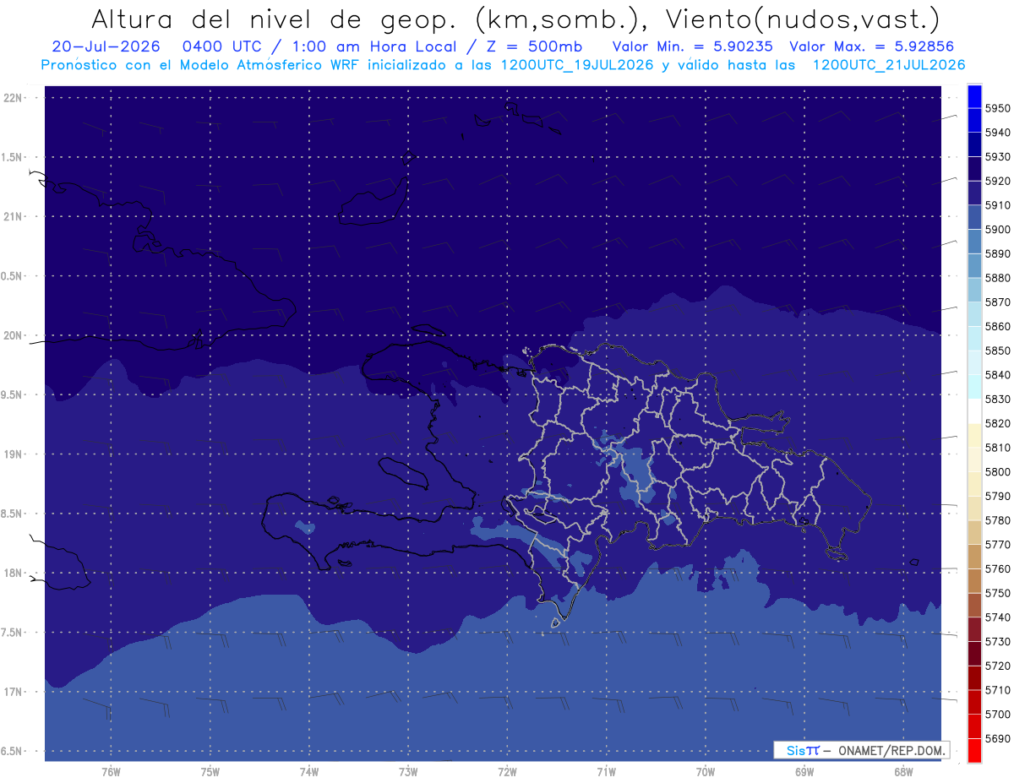The height and width of the screenshot is (783, 1014).
Task: Click the bright blue swatch above 5950
Action: tap(974, 95)
